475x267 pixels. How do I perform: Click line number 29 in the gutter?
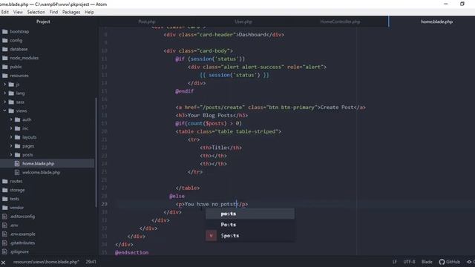[x=104, y=204]
